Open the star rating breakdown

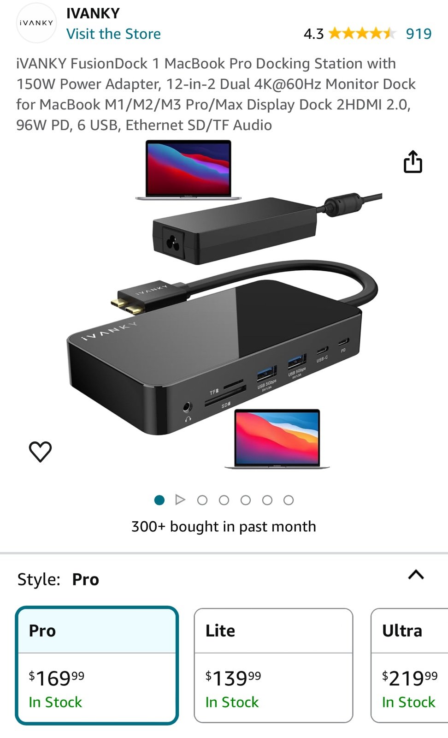362,34
